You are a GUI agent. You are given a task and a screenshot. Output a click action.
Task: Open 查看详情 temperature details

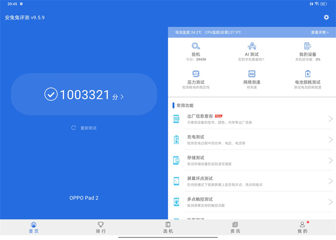320,32
